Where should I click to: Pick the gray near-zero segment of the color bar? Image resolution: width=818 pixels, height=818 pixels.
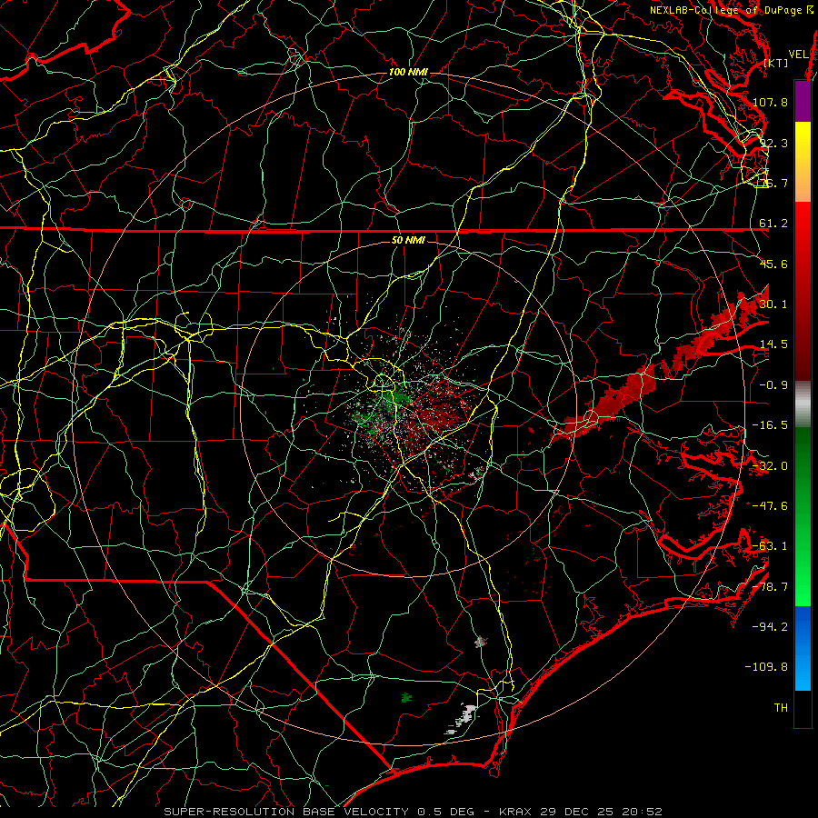803,404
